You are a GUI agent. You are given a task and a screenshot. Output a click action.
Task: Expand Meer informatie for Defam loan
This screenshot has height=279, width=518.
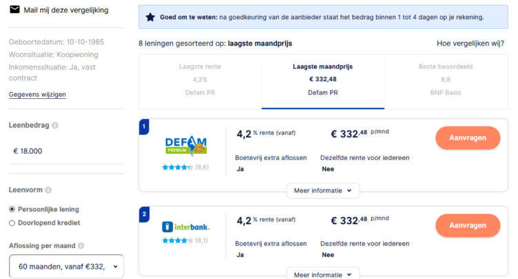(322, 190)
